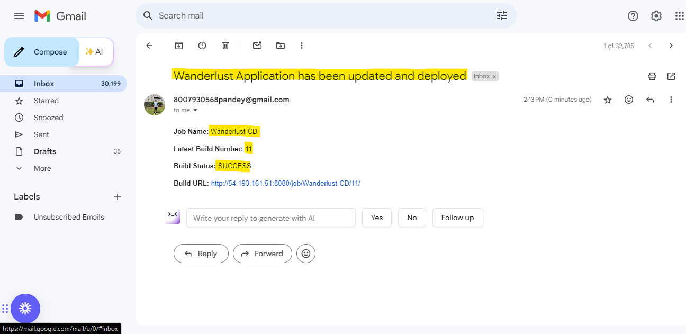
Task: Open the Snoozed folder
Action: (64, 118)
